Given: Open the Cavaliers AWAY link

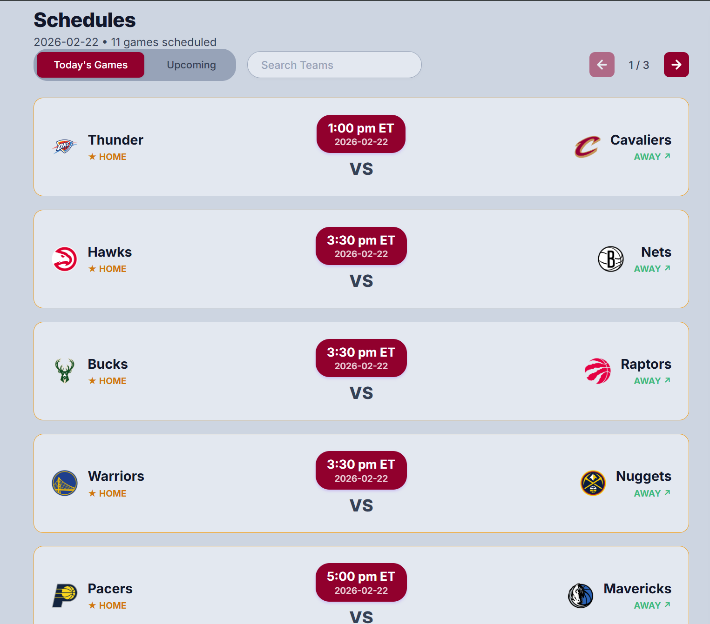Looking at the screenshot, I should point(652,157).
